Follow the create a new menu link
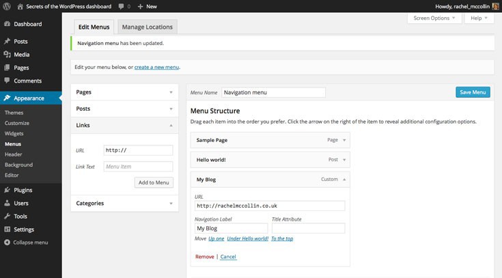This screenshot has height=278, width=502. click(156, 67)
